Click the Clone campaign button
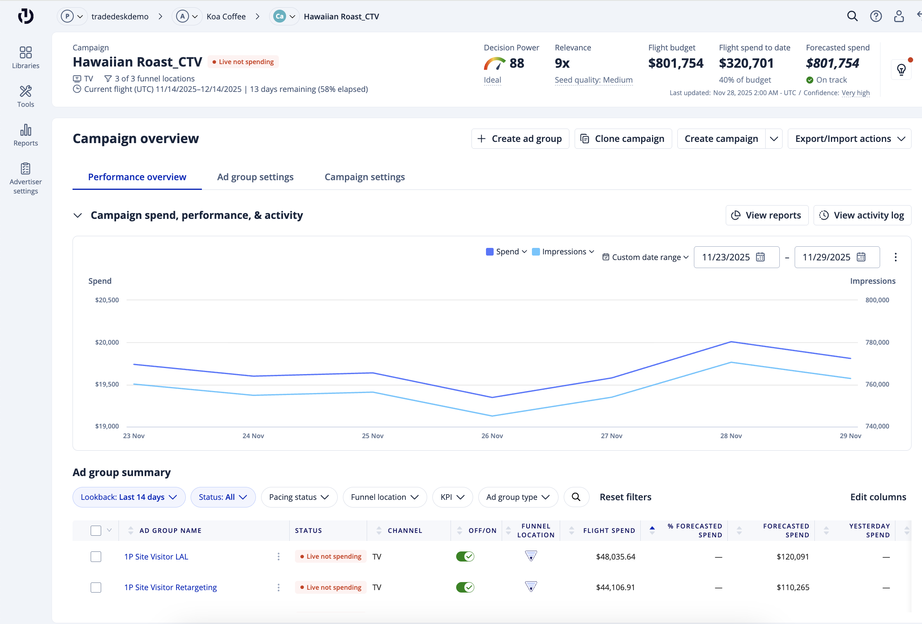 pos(623,139)
